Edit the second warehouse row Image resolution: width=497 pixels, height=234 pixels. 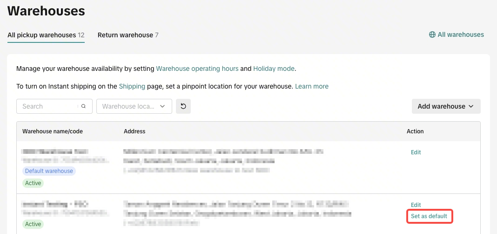coord(416,205)
